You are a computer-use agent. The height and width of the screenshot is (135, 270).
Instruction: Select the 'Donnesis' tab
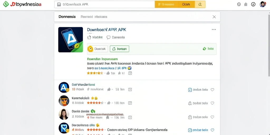67,17
